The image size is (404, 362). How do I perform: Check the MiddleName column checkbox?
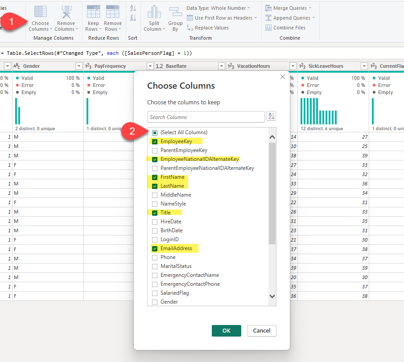coord(155,195)
